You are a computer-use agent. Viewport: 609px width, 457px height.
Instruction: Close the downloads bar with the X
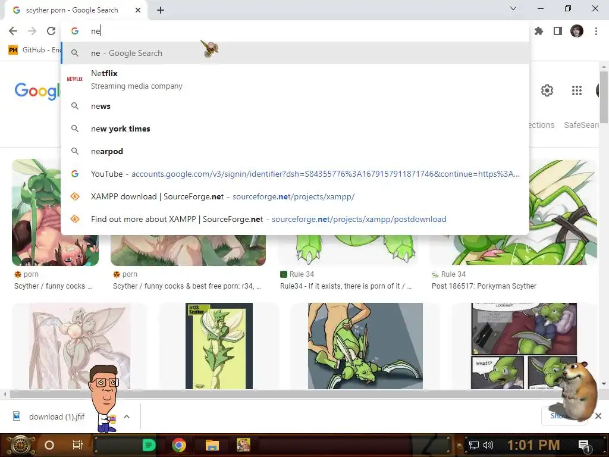598,416
